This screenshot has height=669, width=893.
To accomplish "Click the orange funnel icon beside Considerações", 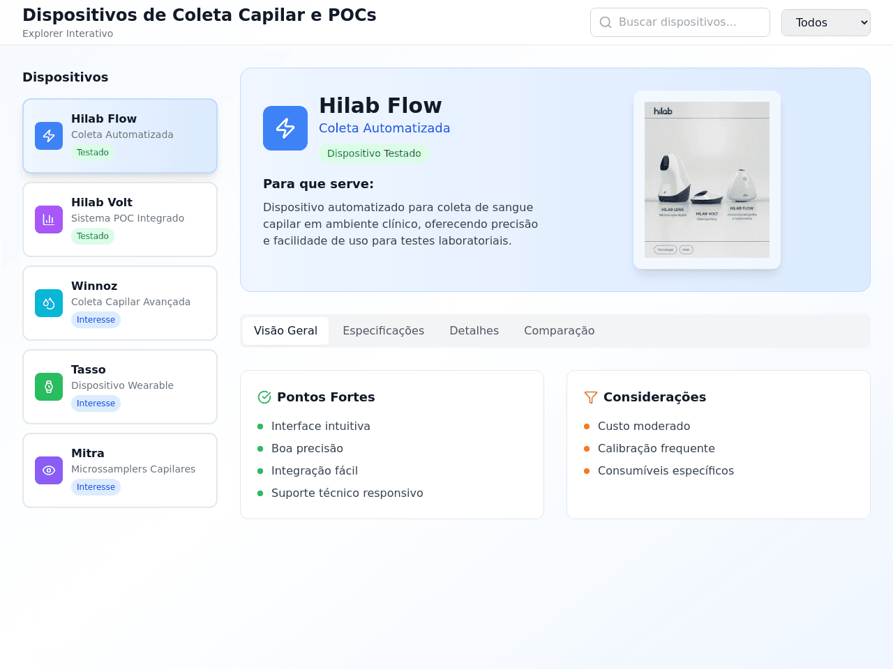I will pos(591,397).
